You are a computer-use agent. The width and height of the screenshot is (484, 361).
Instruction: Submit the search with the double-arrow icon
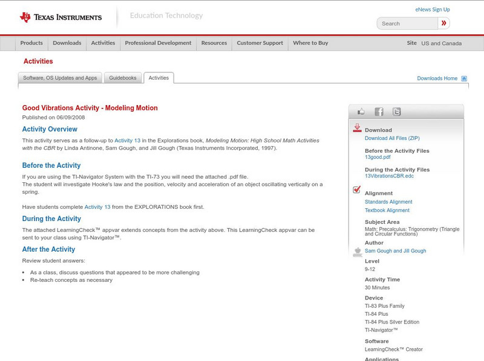pos(443,23)
